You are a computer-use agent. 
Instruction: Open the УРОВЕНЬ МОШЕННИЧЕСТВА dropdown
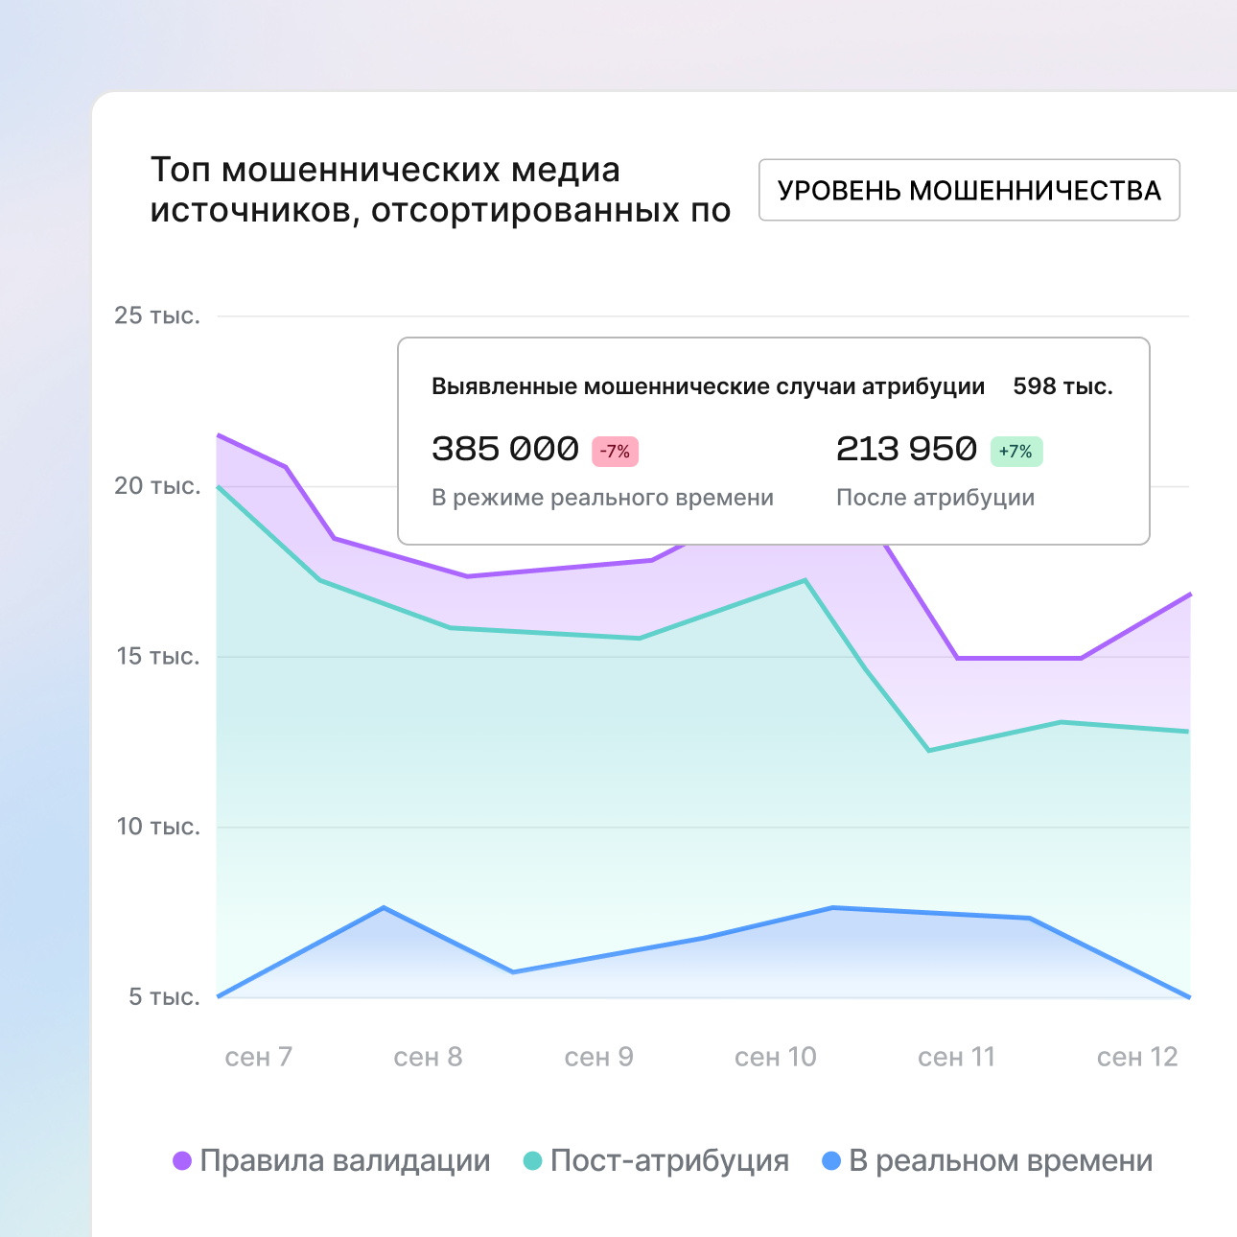pyautogui.click(x=969, y=190)
